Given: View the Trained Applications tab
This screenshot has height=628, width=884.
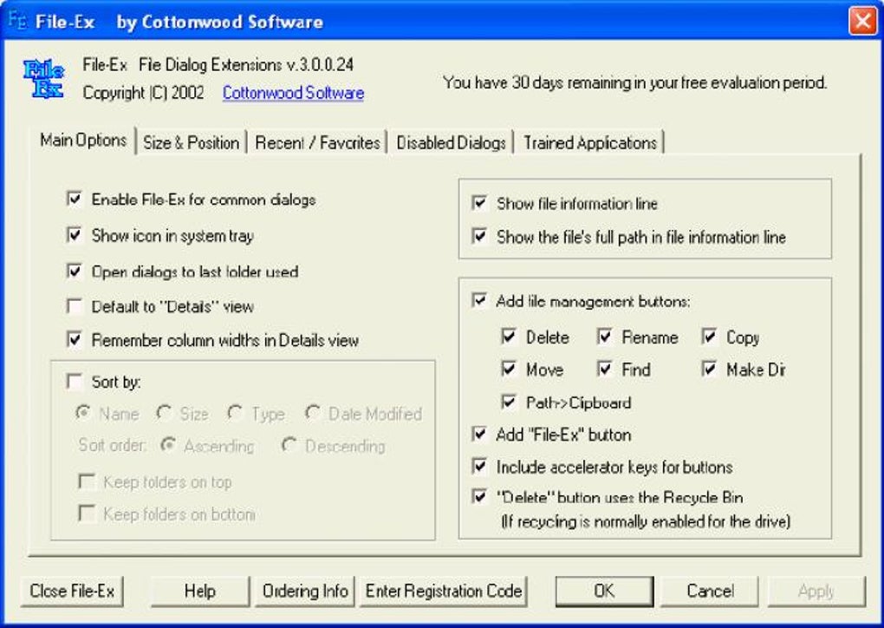Looking at the screenshot, I should coord(590,141).
